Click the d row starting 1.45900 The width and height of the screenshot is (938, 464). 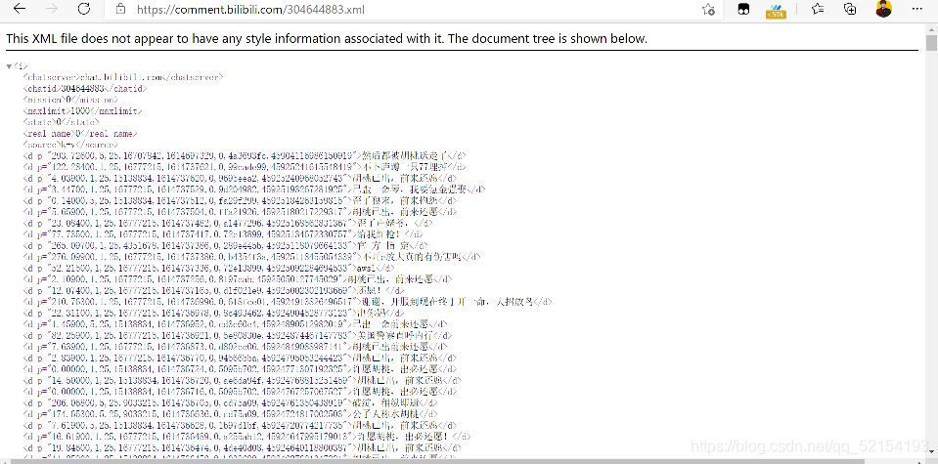(x=235, y=323)
